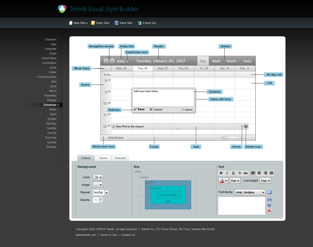Screen dimensions: 313x247
Task: Expand the arrow on the airport task
Action: coord(242,126)
